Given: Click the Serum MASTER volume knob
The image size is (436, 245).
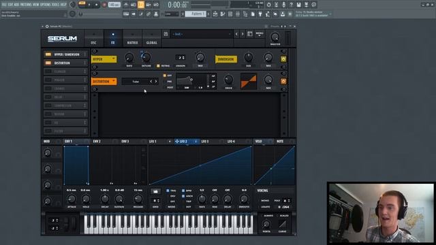Looking at the screenshot, I should click(x=275, y=37).
